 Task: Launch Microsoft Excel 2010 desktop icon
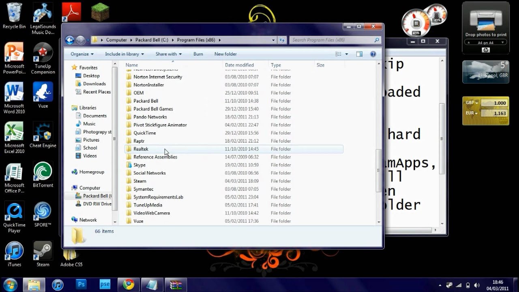[x=14, y=137]
